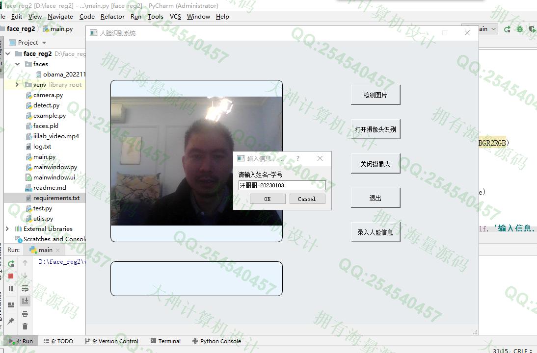The height and width of the screenshot is (353, 537).
Task: Select example.py in project tree
Action: [46, 116]
